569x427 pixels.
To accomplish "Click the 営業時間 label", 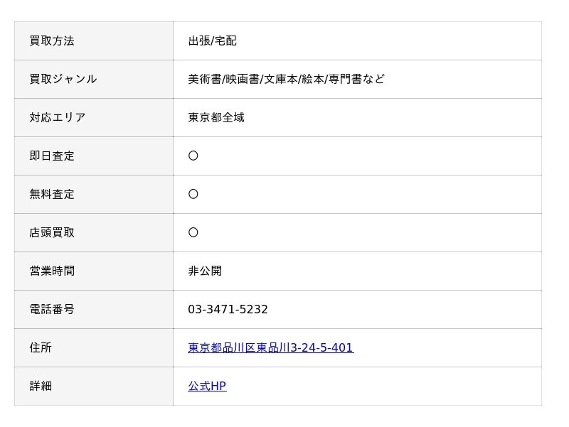I will pos(52,271).
